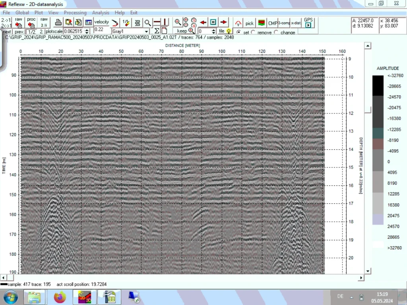This screenshot has width=407, height=305.
Task: Click the vertical red line icon
Action: (x=165, y=22)
